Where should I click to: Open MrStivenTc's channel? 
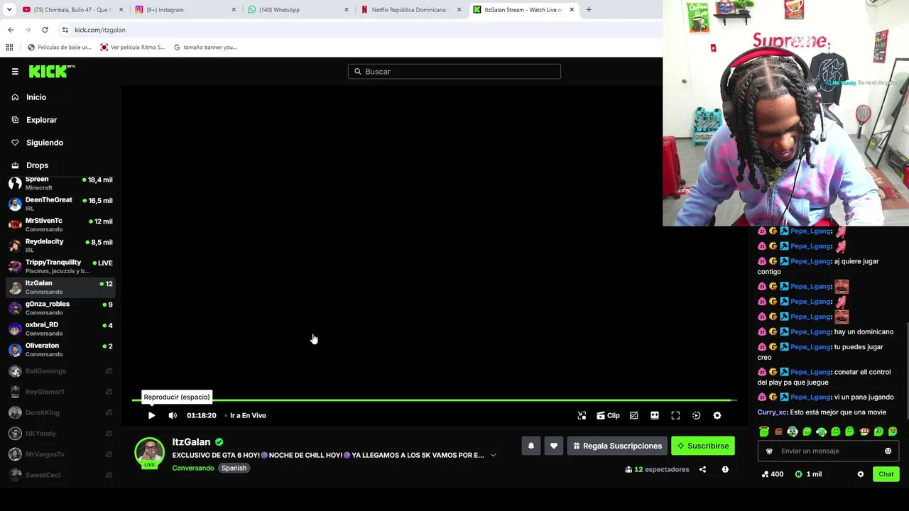60,224
